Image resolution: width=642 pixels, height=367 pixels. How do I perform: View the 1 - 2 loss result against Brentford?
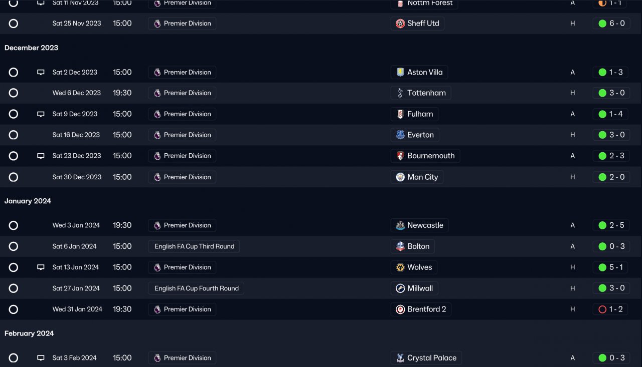pyautogui.click(x=611, y=309)
